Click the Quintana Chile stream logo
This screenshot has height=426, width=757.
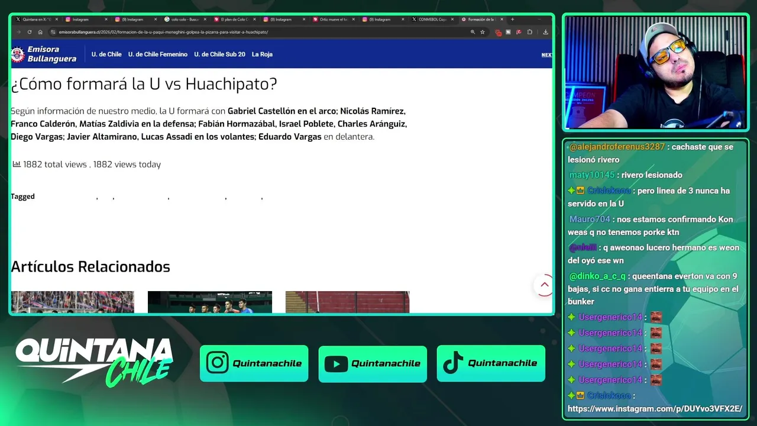pos(94,362)
